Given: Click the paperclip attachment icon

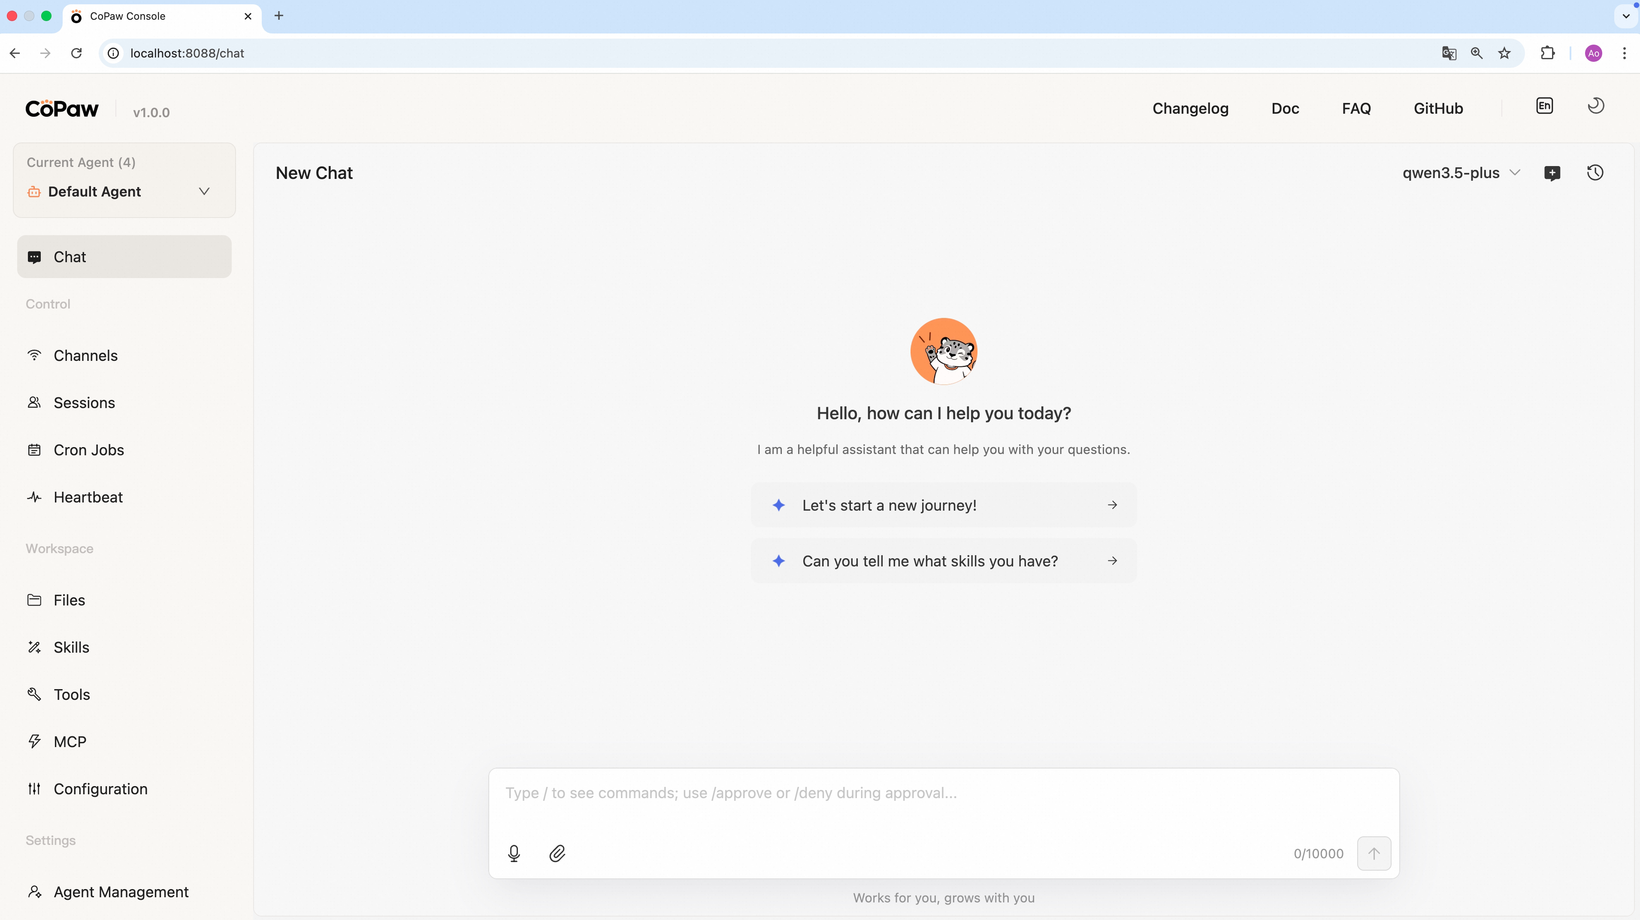Looking at the screenshot, I should [557, 853].
